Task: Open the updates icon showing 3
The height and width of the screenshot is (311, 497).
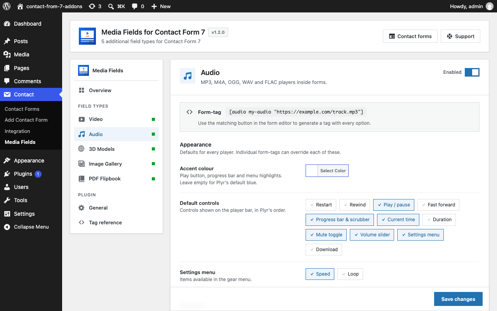Action: pos(92,6)
